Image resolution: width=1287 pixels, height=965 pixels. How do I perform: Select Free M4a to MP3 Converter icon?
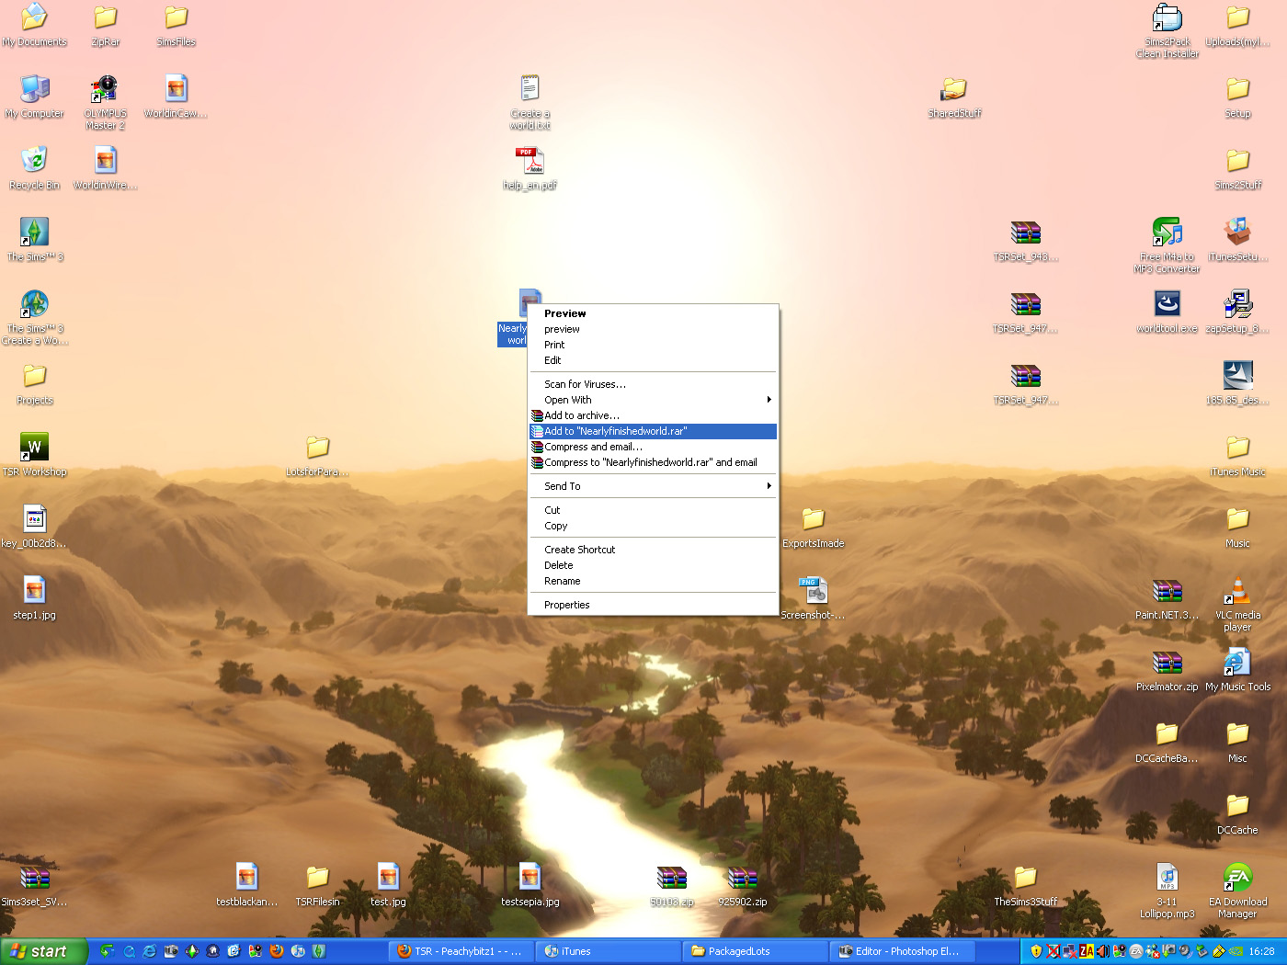click(1167, 233)
